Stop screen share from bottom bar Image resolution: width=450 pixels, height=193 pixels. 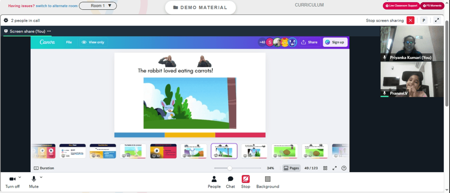click(x=246, y=182)
